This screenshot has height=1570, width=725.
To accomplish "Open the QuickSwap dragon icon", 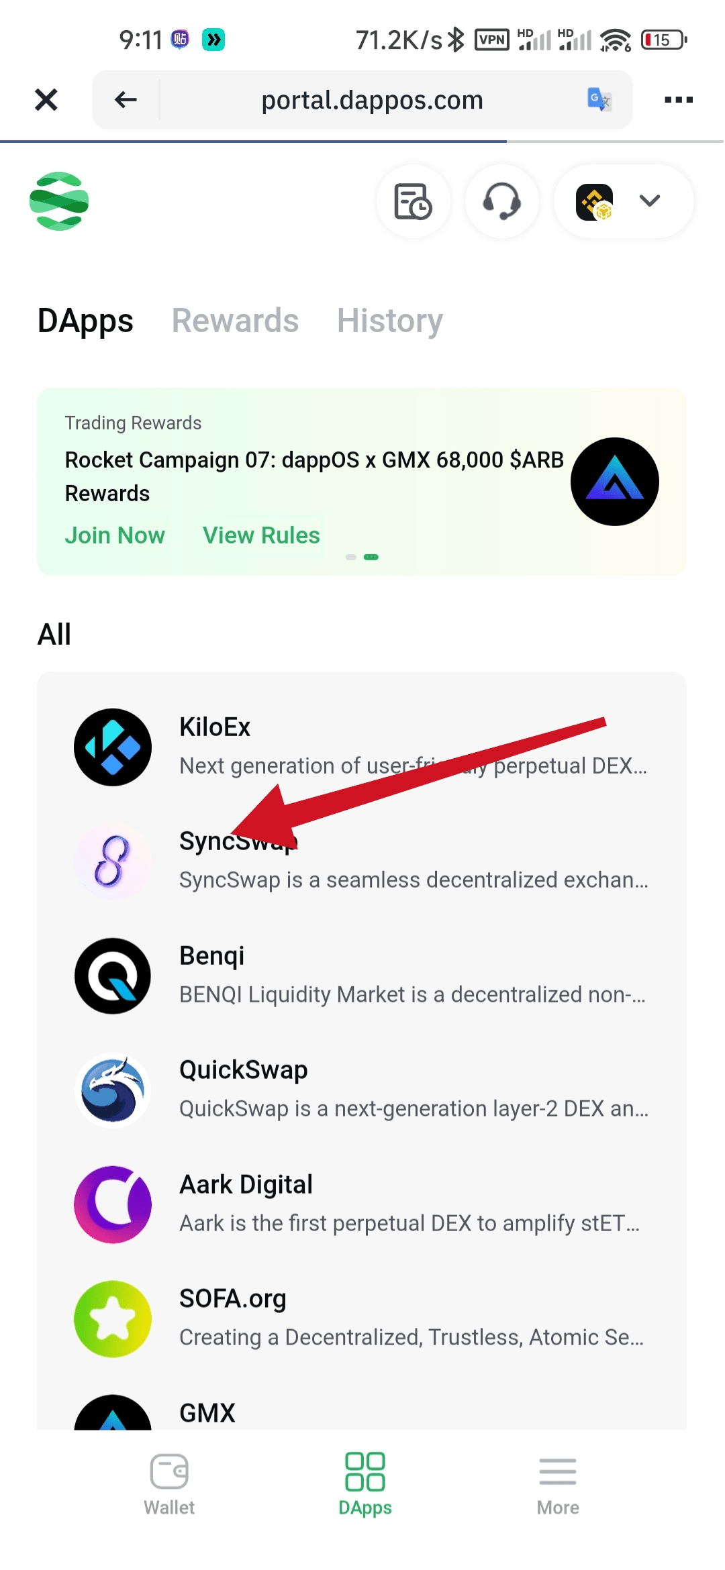I will click(x=113, y=1090).
